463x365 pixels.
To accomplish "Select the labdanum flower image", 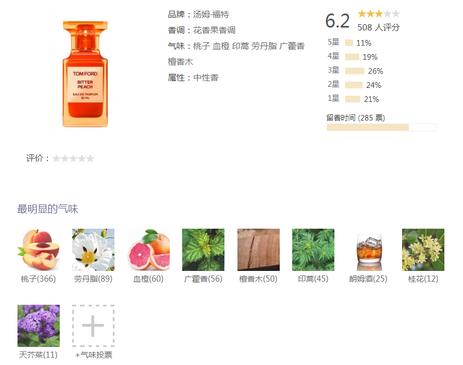I will (x=93, y=250).
